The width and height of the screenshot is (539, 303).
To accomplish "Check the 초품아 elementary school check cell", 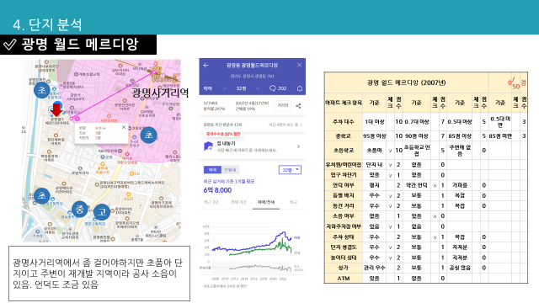I will (x=390, y=151).
